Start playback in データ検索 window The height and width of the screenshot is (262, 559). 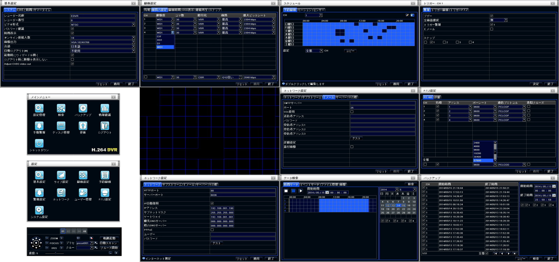301,191
